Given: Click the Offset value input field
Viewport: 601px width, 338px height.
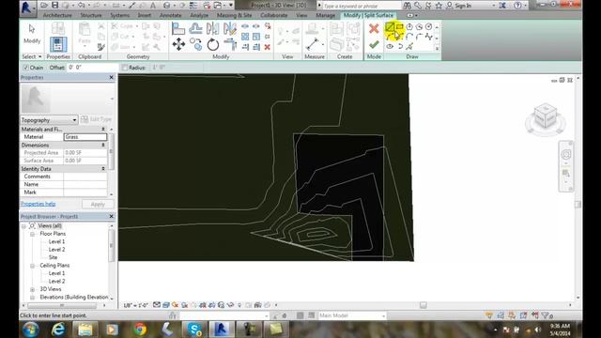Looking at the screenshot, I should 92,68.
